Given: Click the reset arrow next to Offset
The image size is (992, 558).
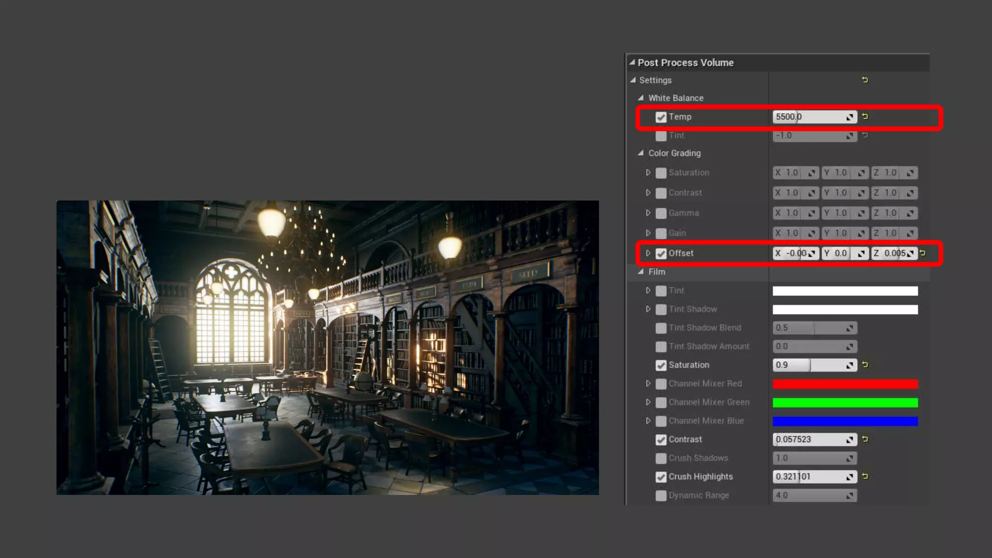Looking at the screenshot, I should tap(923, 253).
